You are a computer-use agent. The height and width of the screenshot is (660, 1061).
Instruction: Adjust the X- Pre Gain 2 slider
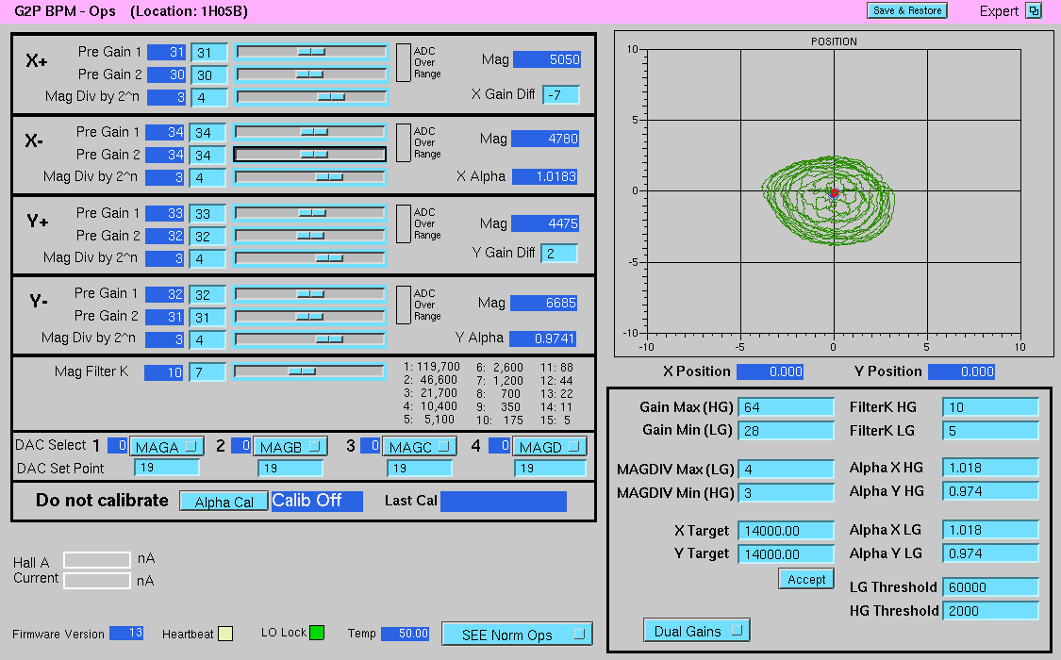[310, 155]
